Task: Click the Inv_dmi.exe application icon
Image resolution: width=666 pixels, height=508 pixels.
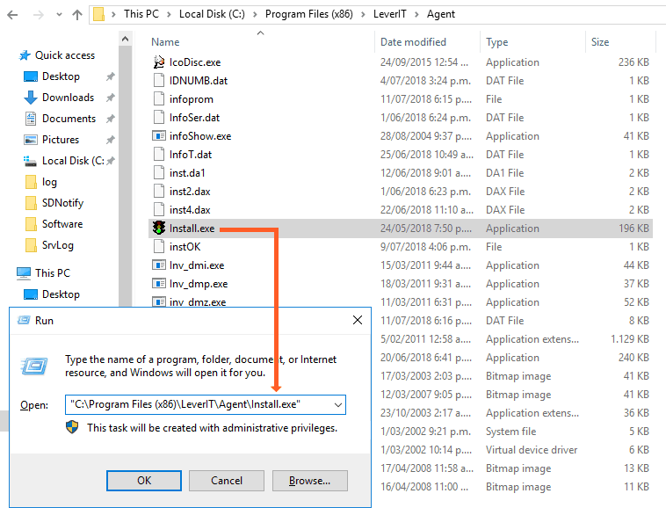Action: coord(159,265)
